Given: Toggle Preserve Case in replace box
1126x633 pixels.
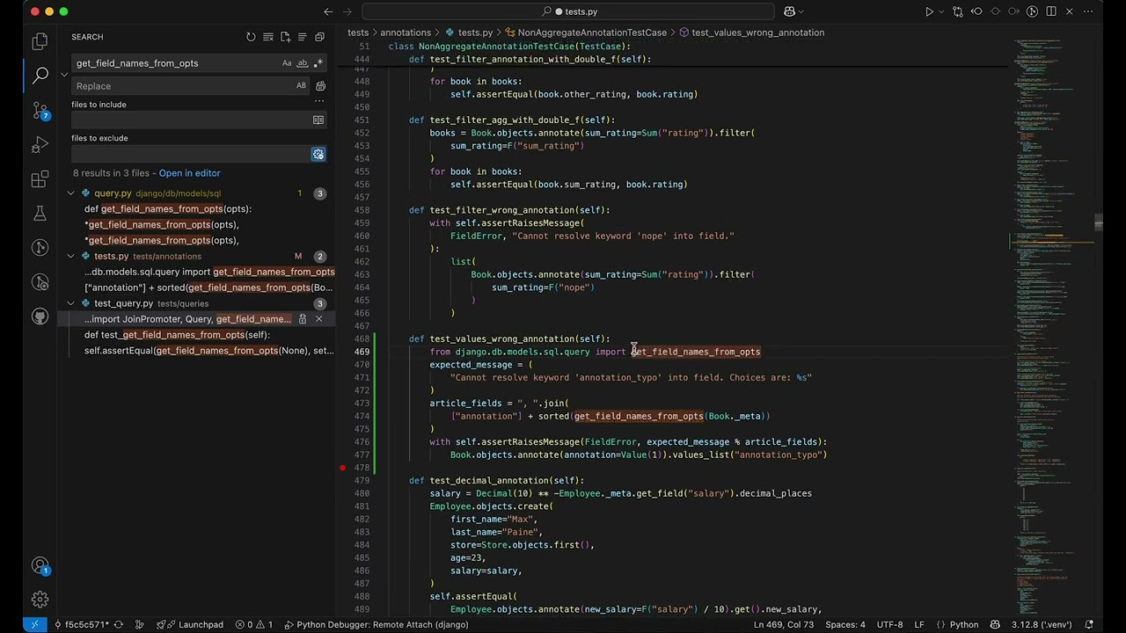Looking at the screenshot, I should tap(301, 86).
